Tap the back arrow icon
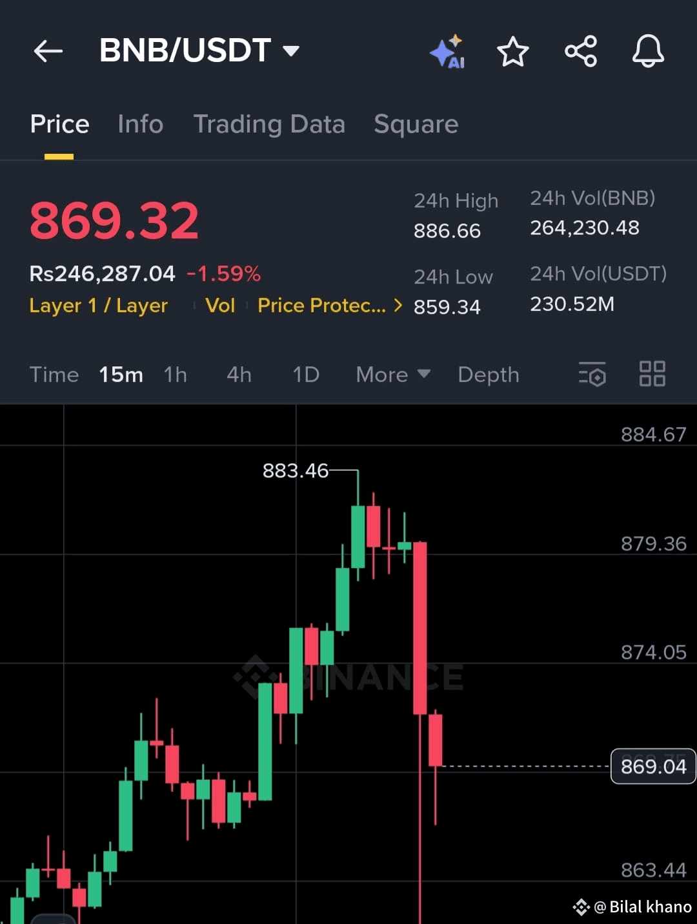 pos(48,51)
